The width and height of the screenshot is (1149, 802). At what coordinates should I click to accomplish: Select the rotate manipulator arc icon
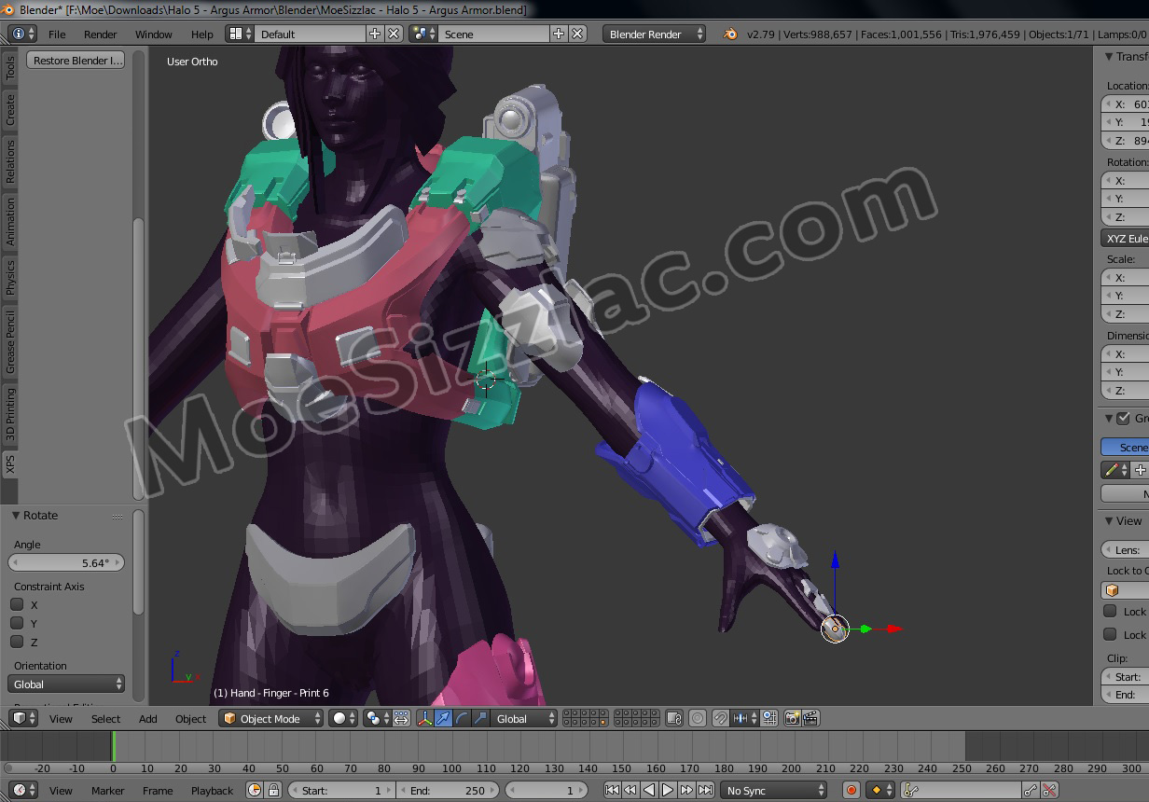click(461, 718)
